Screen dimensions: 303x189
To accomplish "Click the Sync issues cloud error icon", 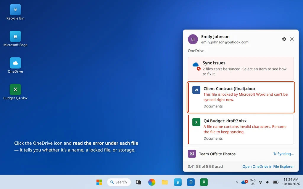I will tap(196, 66).
